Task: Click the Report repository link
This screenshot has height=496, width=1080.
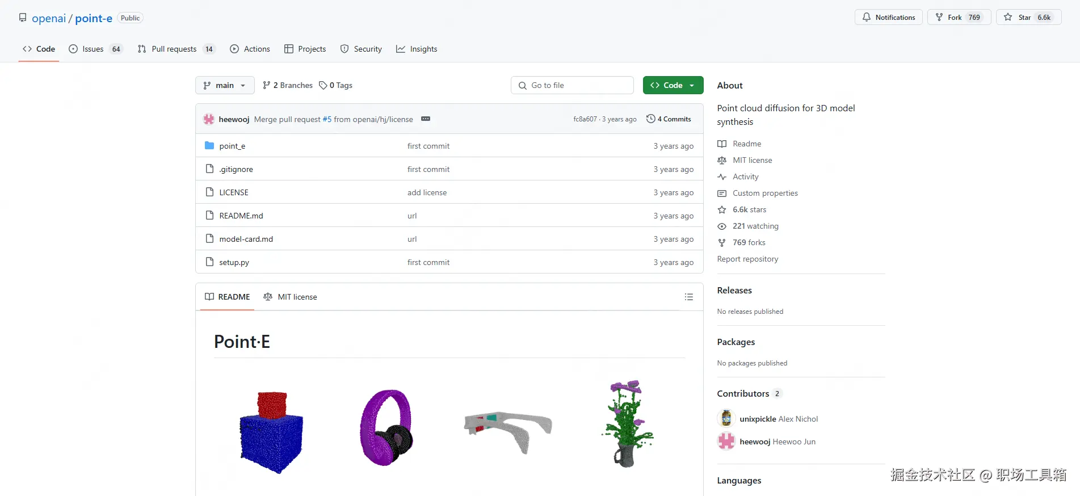Action: (x=747, y=259)
